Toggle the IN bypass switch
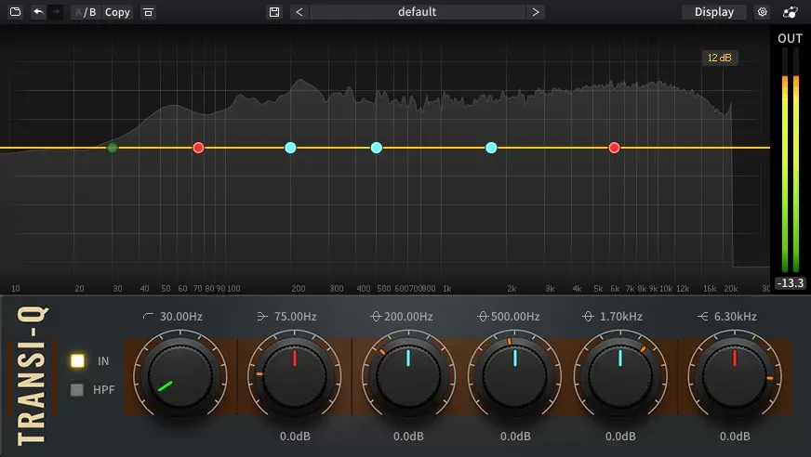This screenshot has height=457, width=811. point(77,360)
